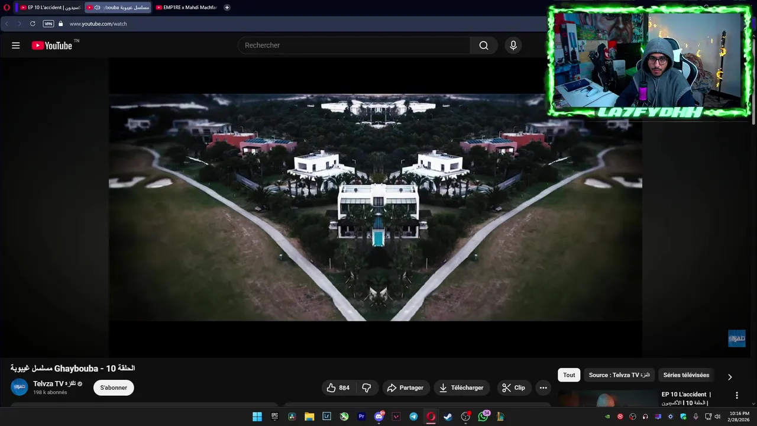Open Discord from taskbar

379,417
